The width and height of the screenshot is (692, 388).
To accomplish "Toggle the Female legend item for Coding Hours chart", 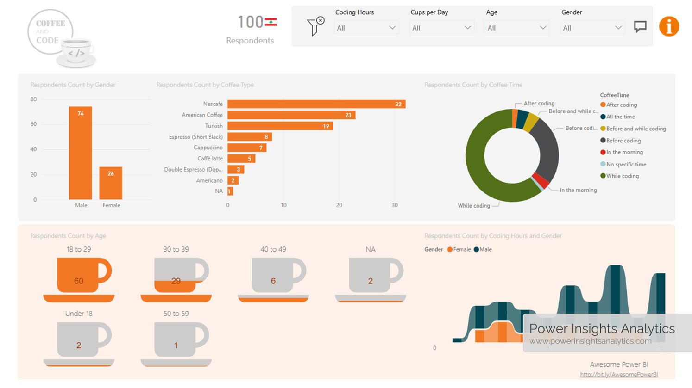I will coord(459,249).
